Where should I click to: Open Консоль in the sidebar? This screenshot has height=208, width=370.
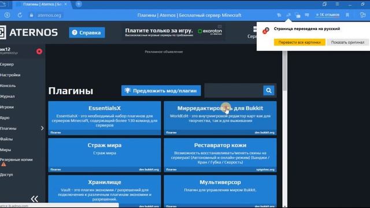[8, 86]
